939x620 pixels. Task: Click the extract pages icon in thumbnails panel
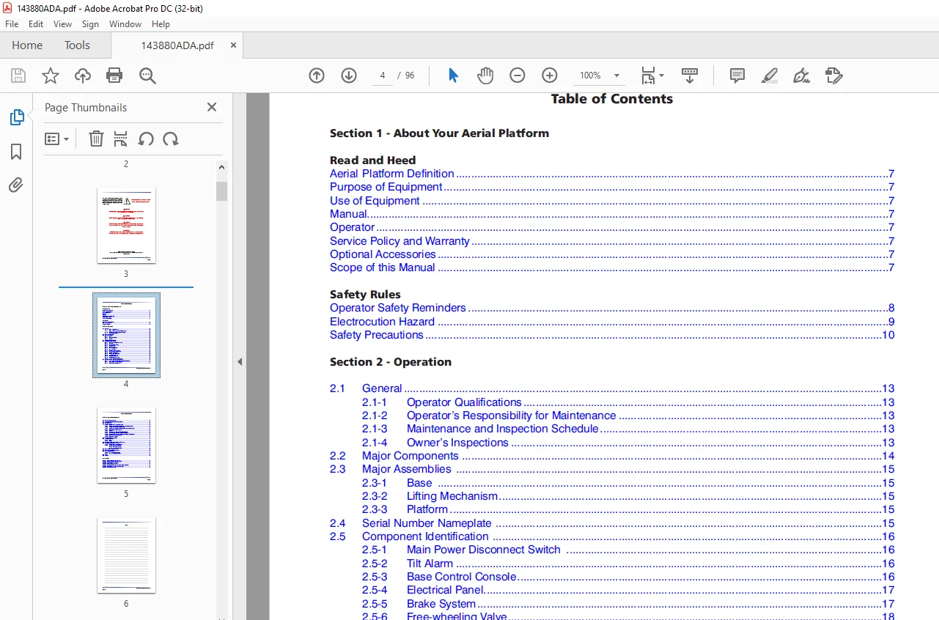(x=121, y=139)
